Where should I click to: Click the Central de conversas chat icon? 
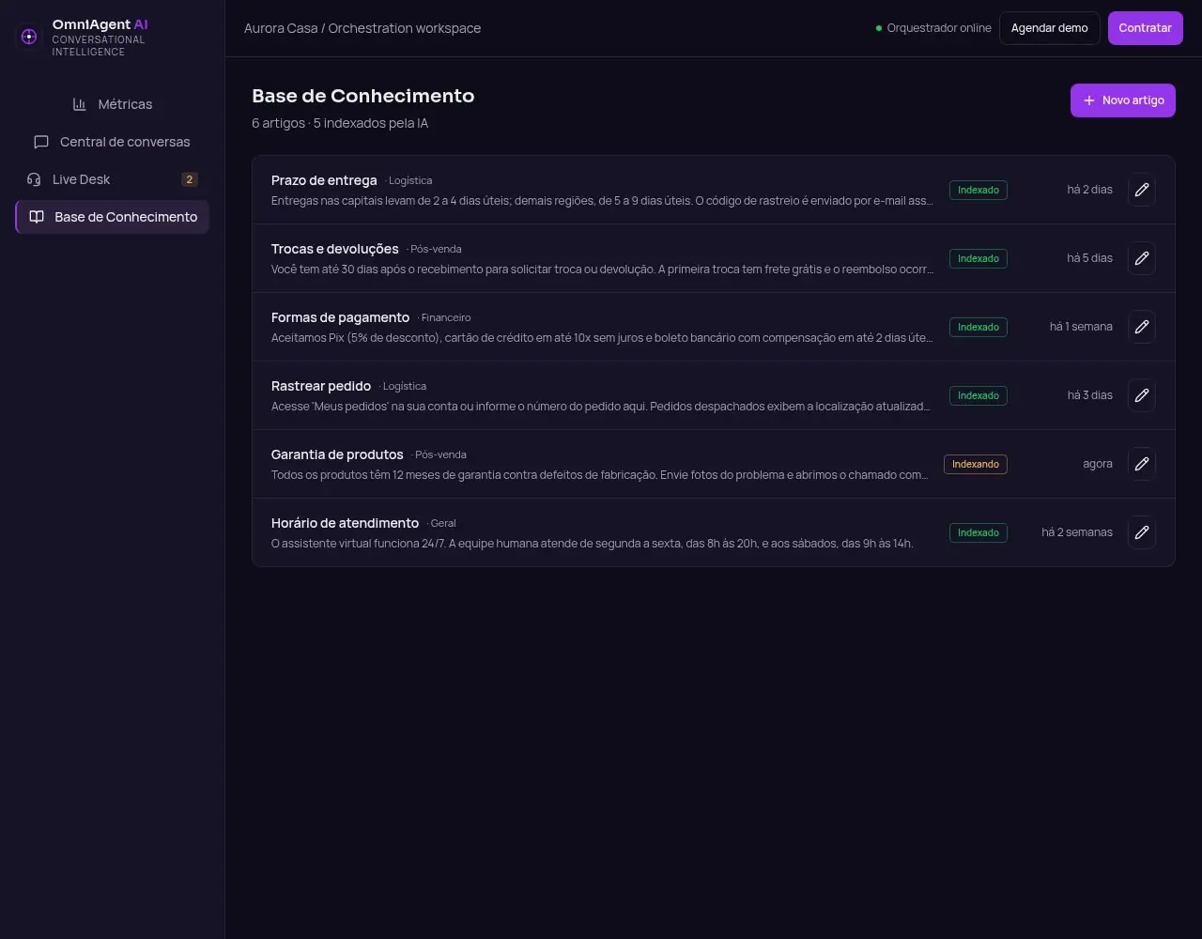(41, 142)
